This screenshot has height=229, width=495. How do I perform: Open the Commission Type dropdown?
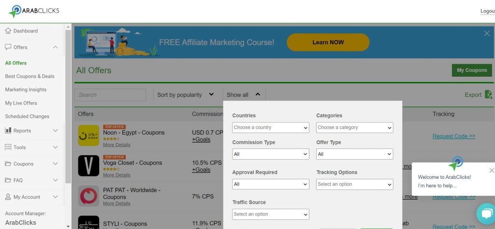[x=271, y=154]
